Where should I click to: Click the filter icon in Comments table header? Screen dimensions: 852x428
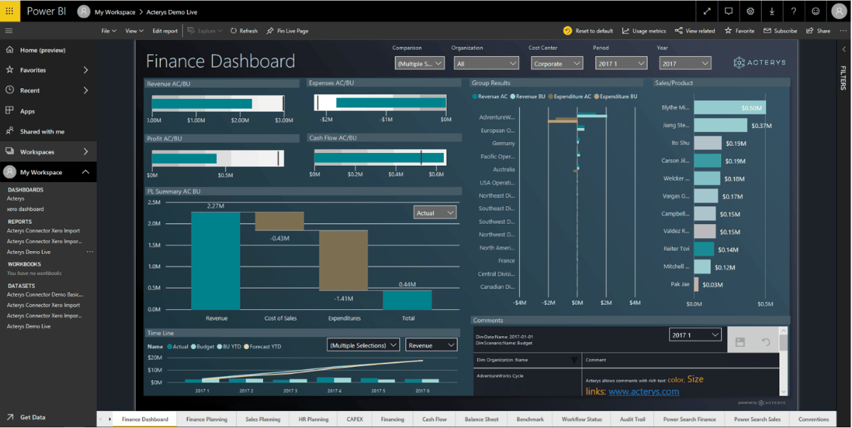point(574,360)
